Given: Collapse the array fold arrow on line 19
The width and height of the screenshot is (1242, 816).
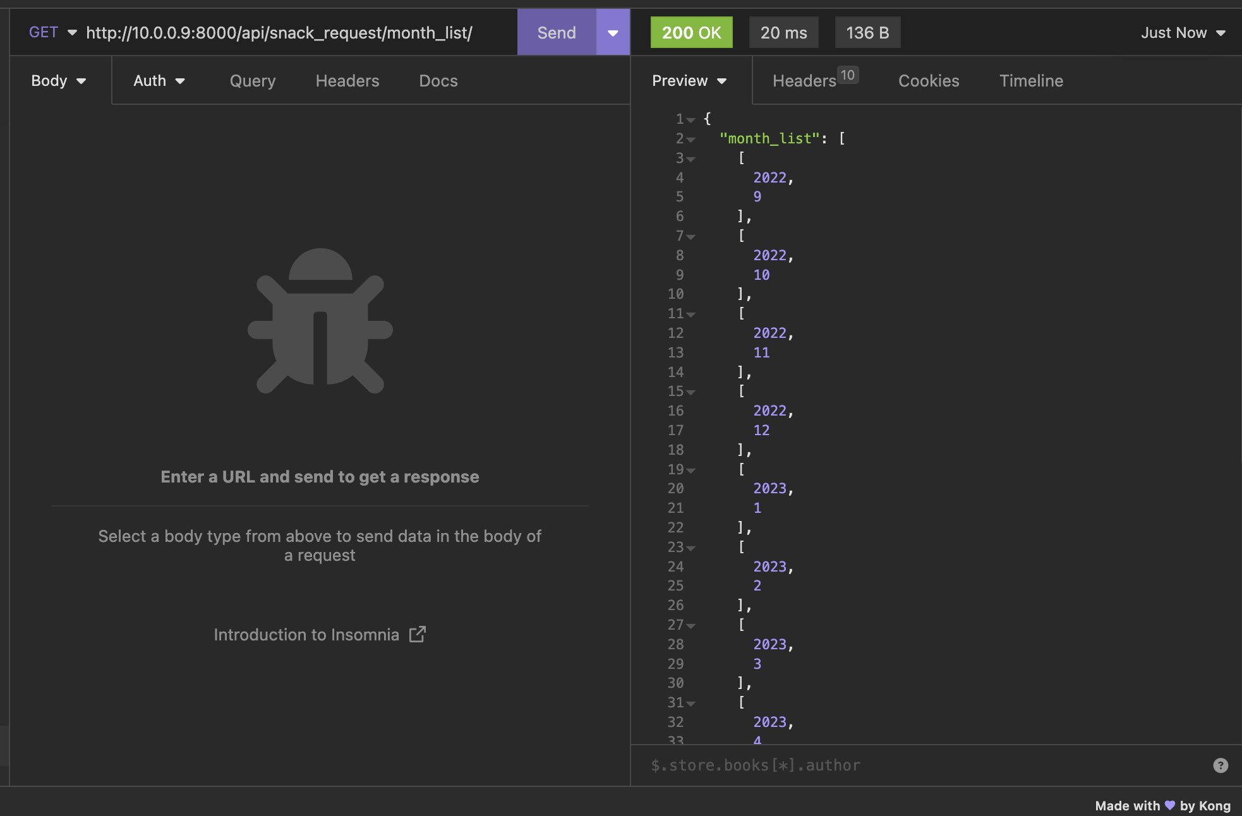Looking at the screenshot, I should pyautogui.click(x=691, y=471).
